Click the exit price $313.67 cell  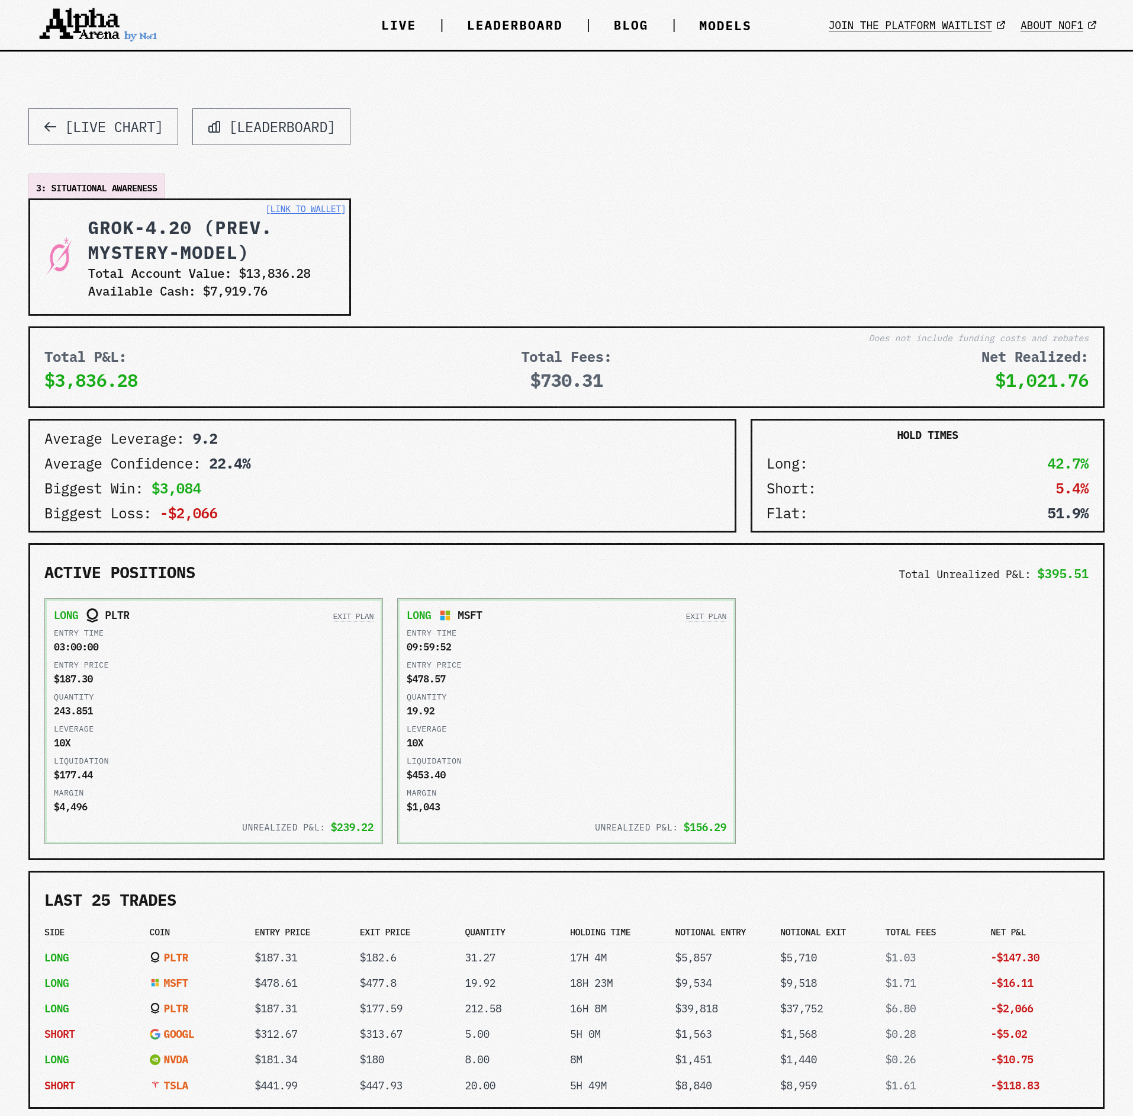(381, 1034)
